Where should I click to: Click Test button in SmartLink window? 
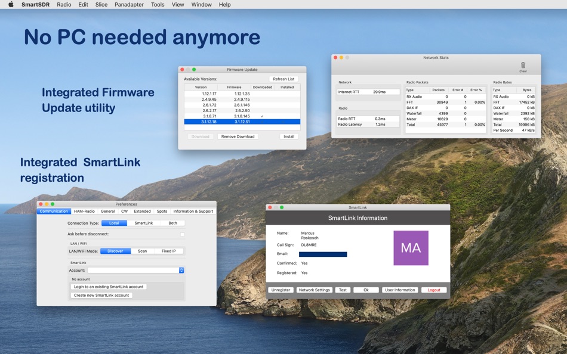(343, 290)
